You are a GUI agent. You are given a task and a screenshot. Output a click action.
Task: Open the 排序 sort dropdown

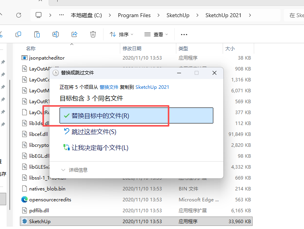pos(121,35)
